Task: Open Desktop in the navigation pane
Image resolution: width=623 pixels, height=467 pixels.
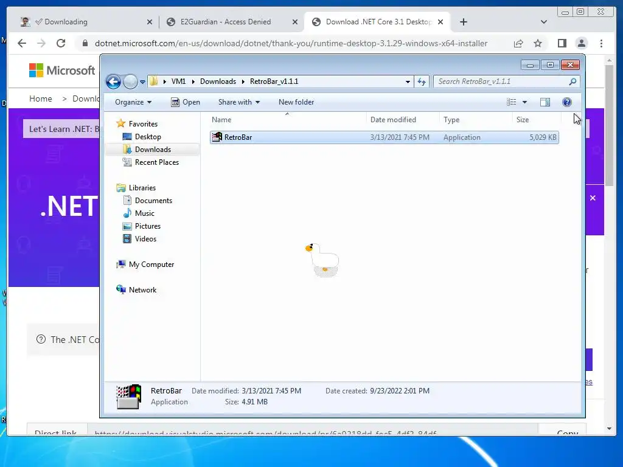Action: click(x=142, y=137)
